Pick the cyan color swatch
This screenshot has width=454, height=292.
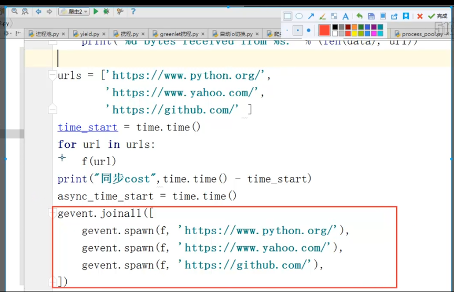point(380,34)
